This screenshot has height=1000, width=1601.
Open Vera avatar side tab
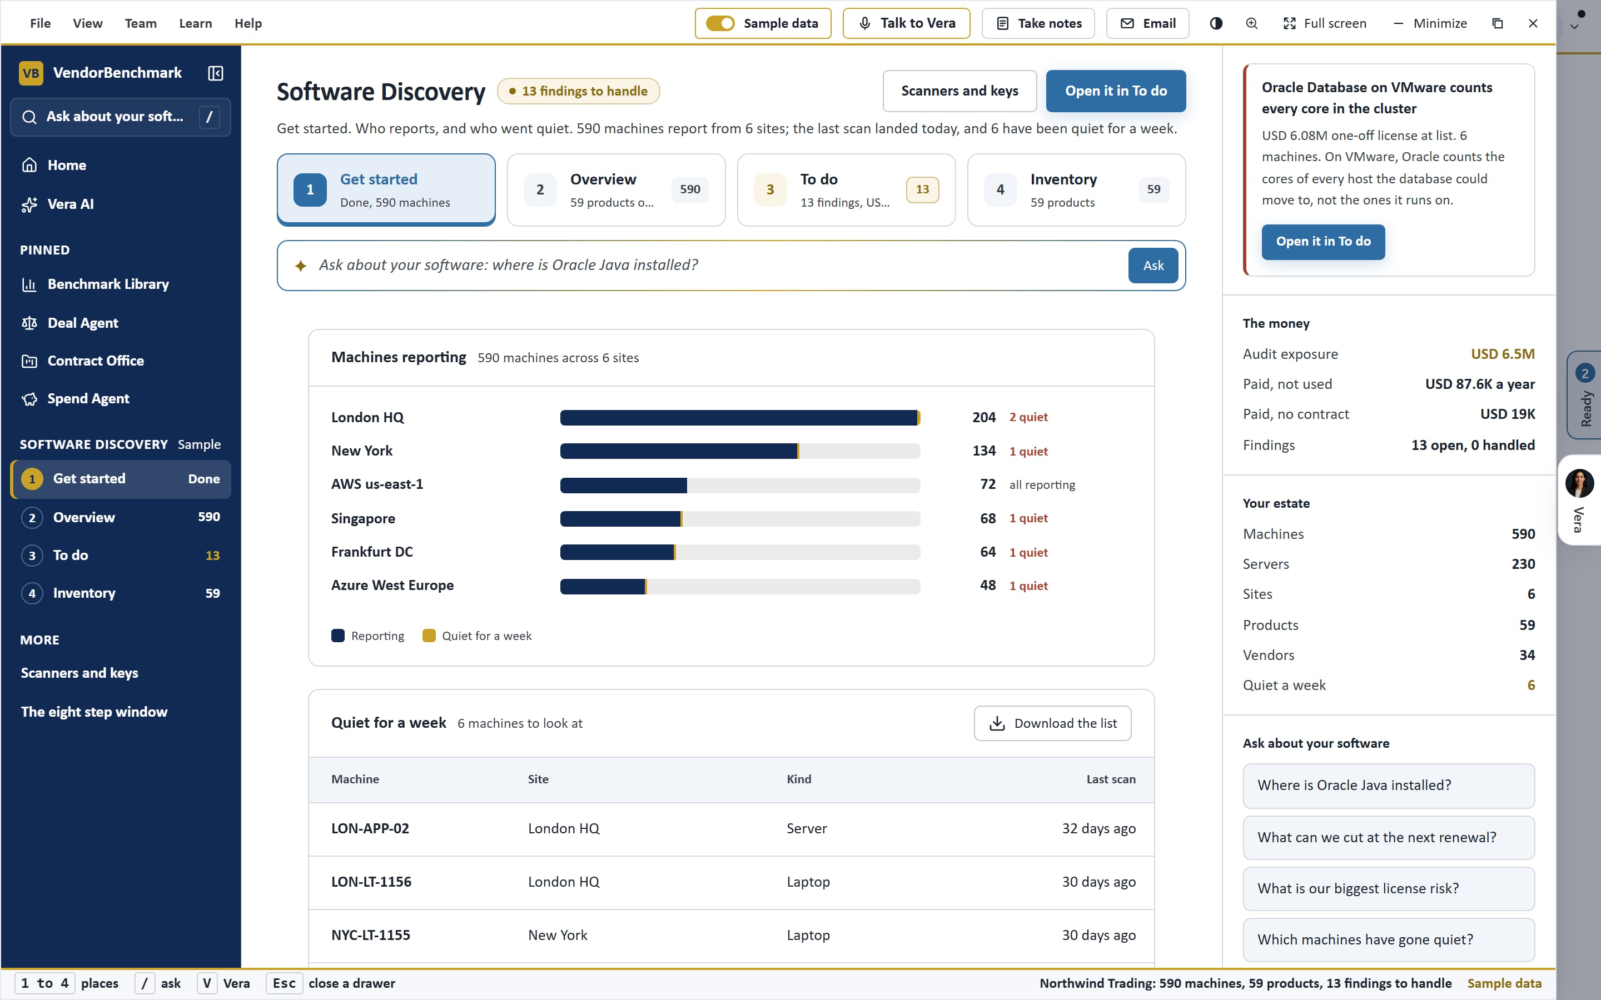click(1580, 500)
